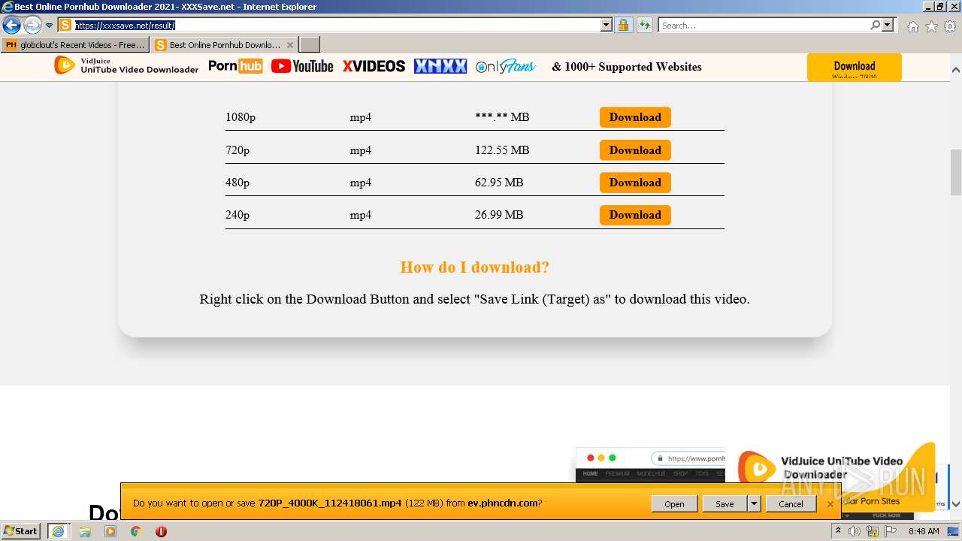The height and width of the screenshot is (541, 962).
Task: Close the Best Online Pornhub Downloader tab
Action: pos(290,45)
